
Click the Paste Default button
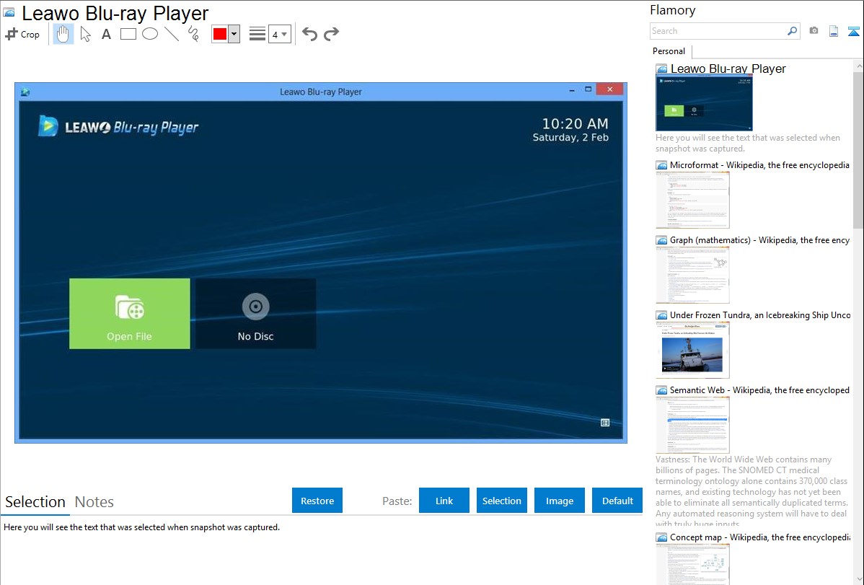(617, 501)
